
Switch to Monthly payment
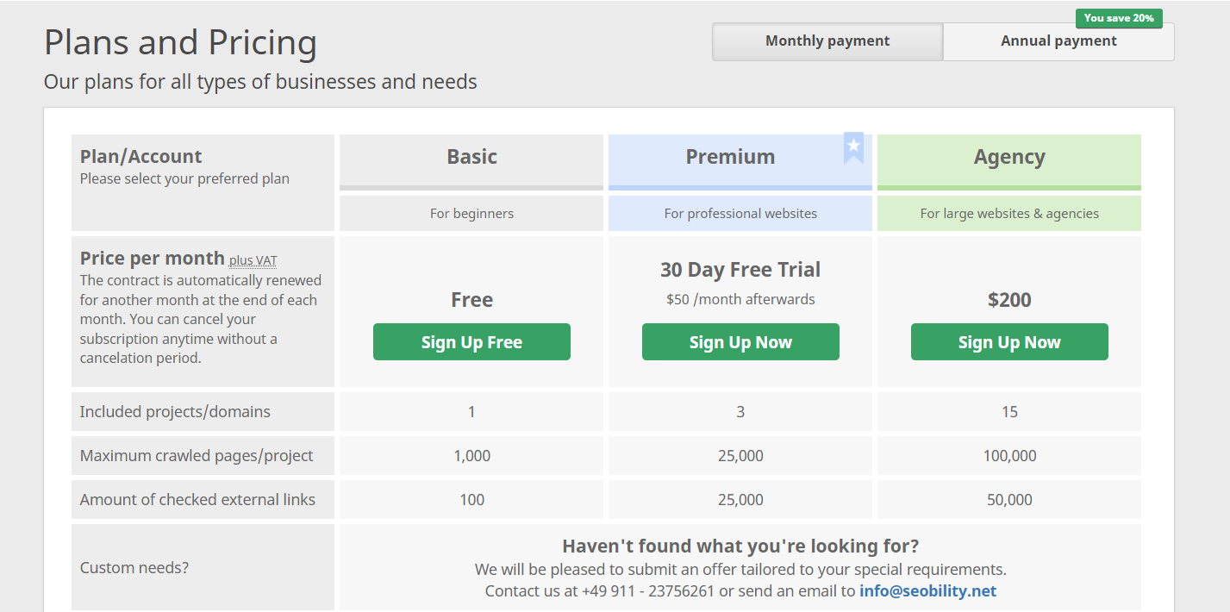click(827, 41)
